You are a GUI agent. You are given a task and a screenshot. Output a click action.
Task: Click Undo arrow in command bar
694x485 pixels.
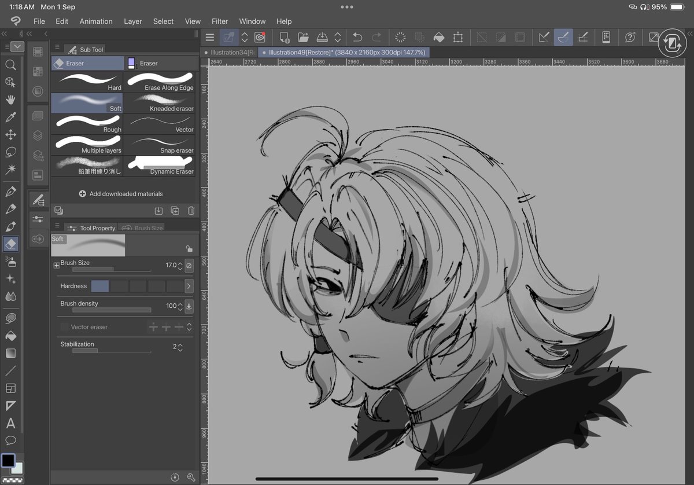pos(357,37)
